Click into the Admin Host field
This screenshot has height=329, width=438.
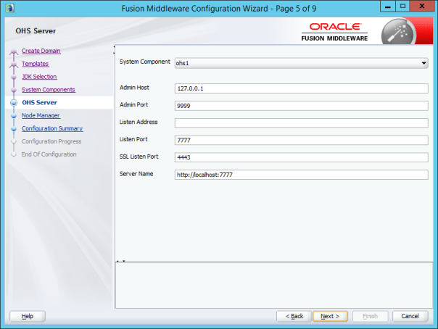click(x=301, y=88)
